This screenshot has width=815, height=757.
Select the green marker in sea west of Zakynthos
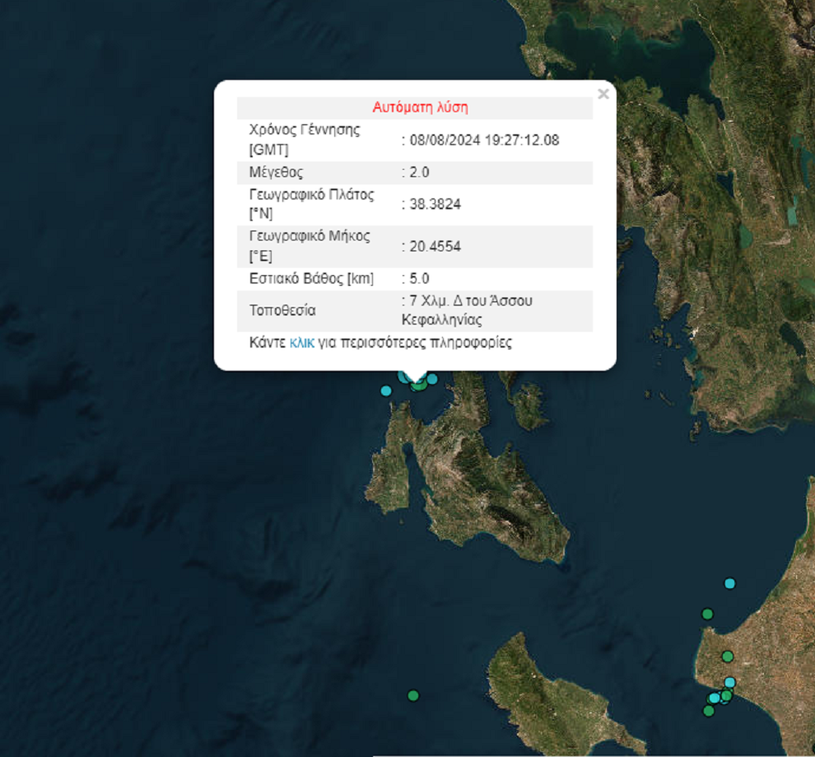(x=413, y=695)
